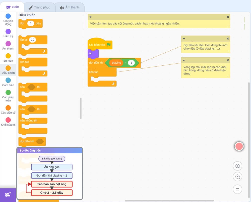Viewport: 251px width, 202px height.
Task: Click the "Tạo bản sao cột ống" step
Action: [x=52, y=184]
